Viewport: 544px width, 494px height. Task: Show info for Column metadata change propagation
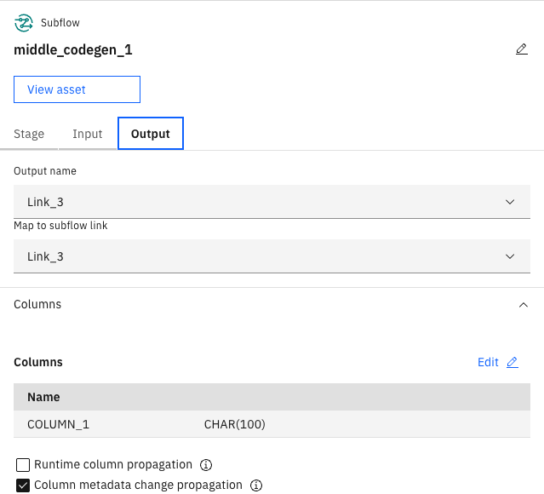click(x=255, y=485)
